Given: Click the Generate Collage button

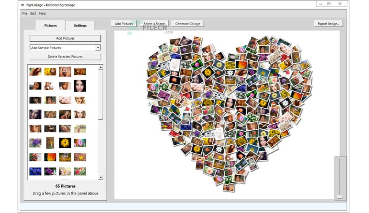Looking at the screenshot, I should pyautogui.click(x=188, y=24).
